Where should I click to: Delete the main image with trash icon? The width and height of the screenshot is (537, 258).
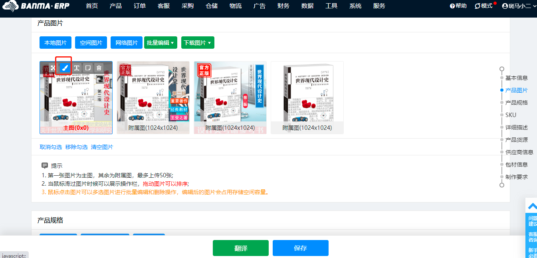(x=99, y=68)
